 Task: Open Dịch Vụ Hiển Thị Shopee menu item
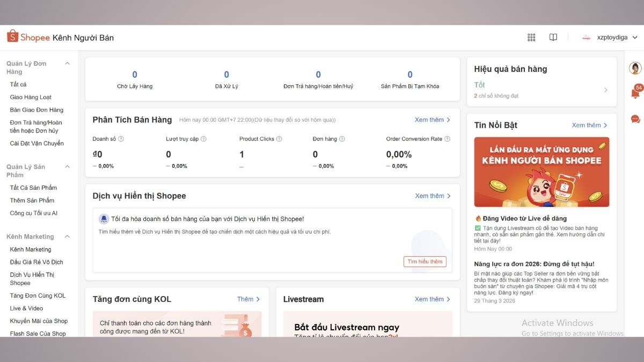pyautogui.click(x=32, y=279)
